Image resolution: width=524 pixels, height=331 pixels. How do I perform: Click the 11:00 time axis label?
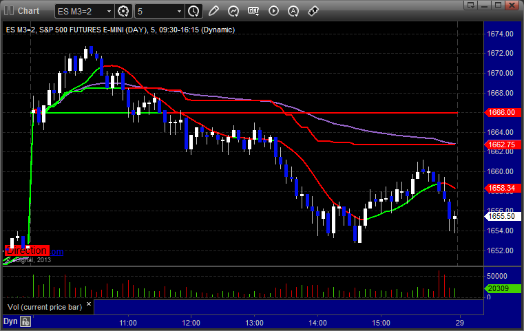128,323
